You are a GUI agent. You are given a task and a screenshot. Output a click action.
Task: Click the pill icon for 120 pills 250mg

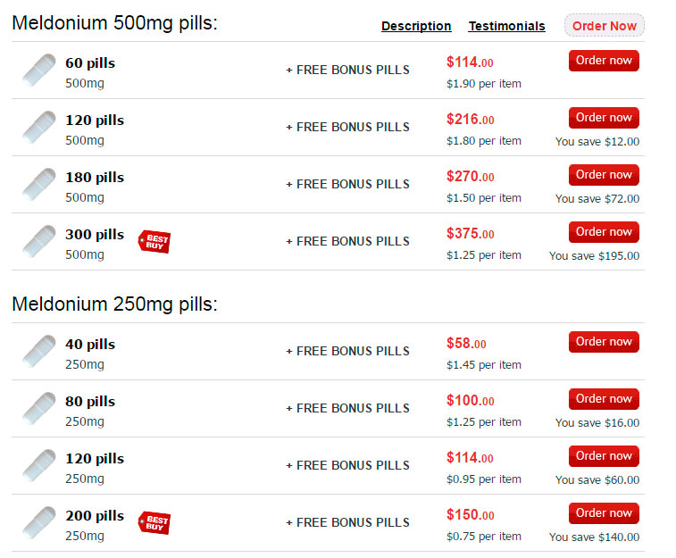39,466
